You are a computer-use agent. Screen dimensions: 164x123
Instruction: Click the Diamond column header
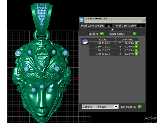coord(127,40)
